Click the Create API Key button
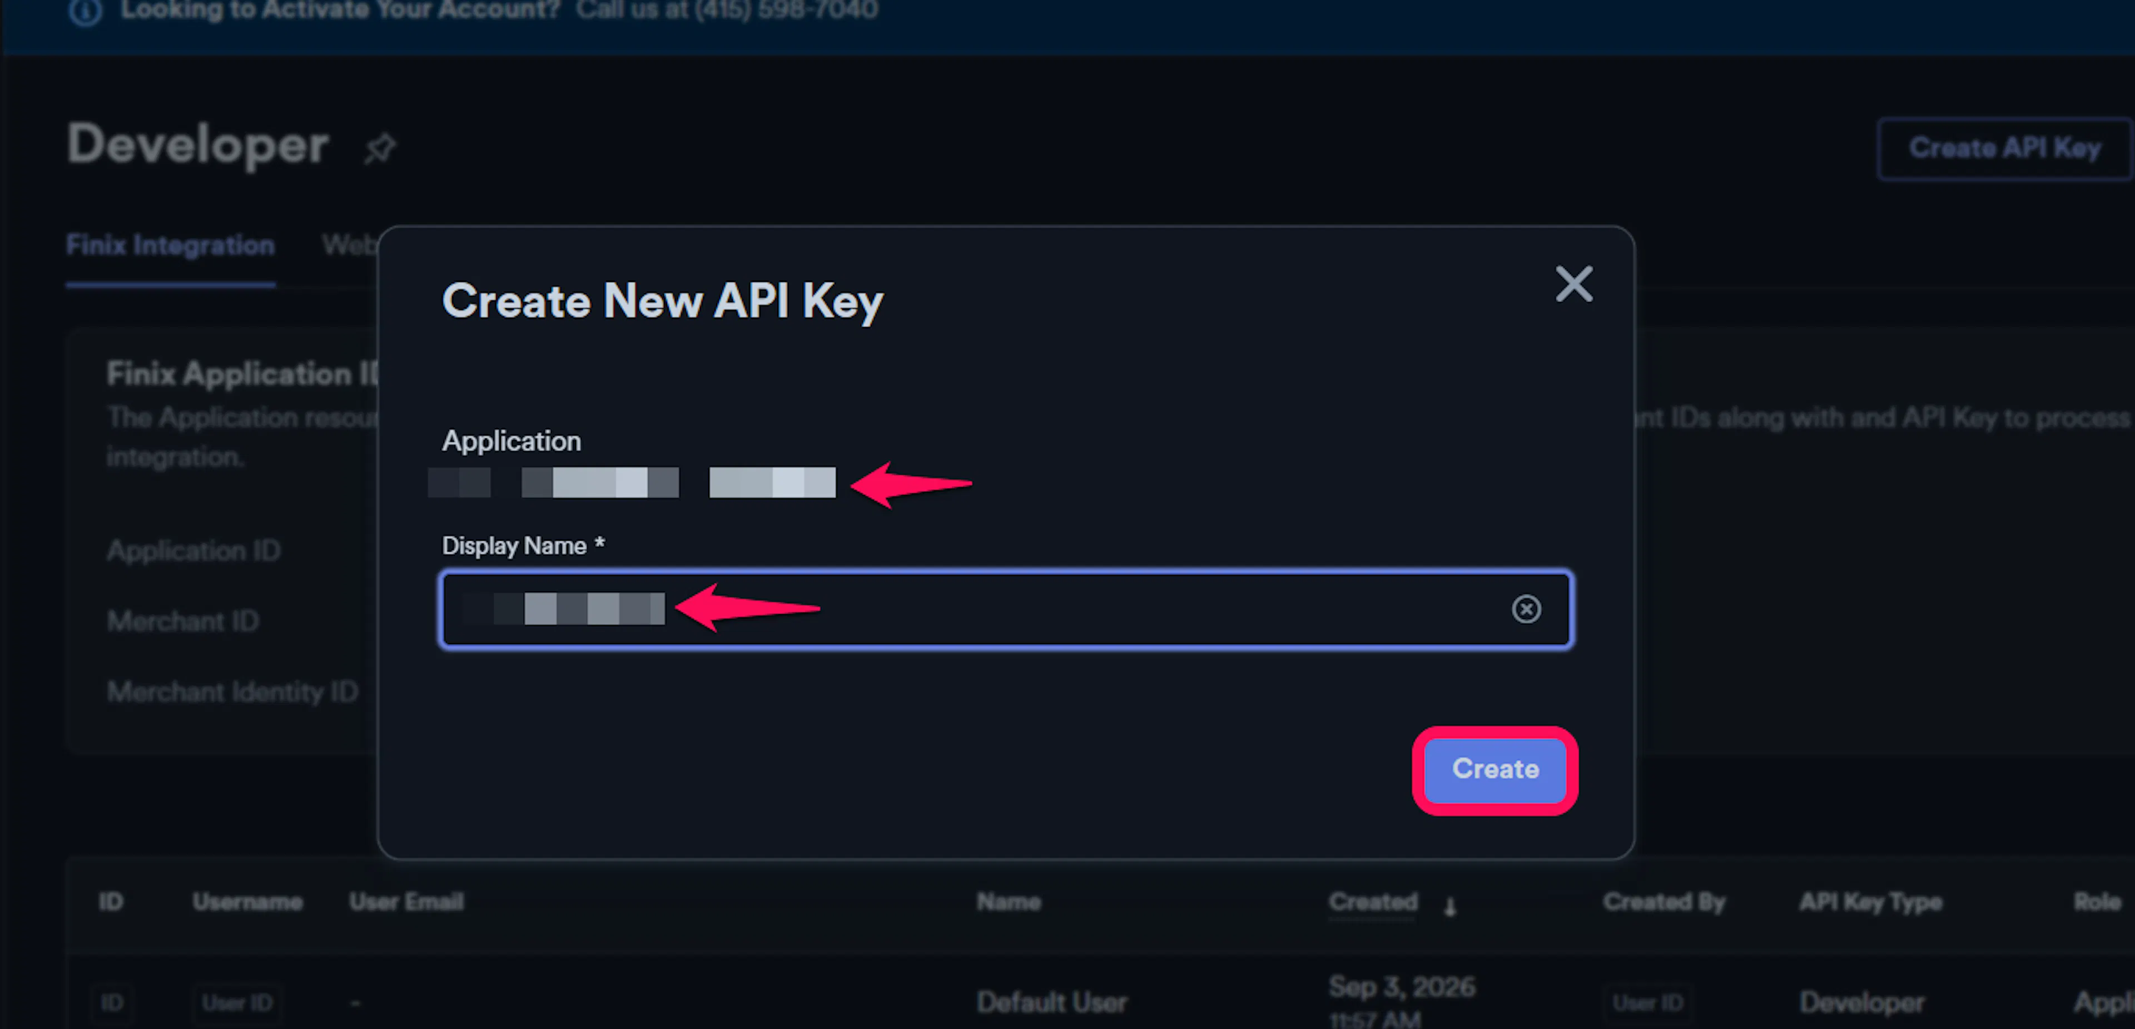Viewport: 2135px width, 1029px height. point(2004,149)
